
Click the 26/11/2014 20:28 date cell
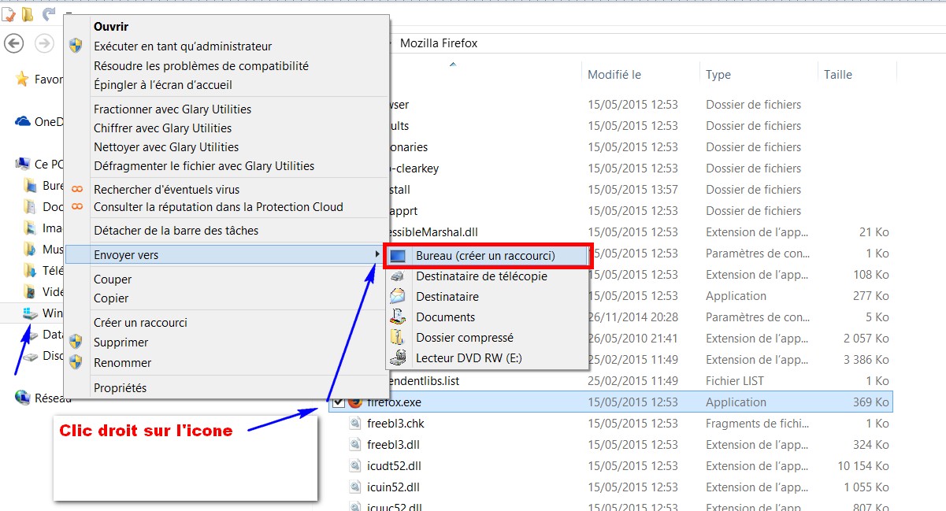pos(633,317)
